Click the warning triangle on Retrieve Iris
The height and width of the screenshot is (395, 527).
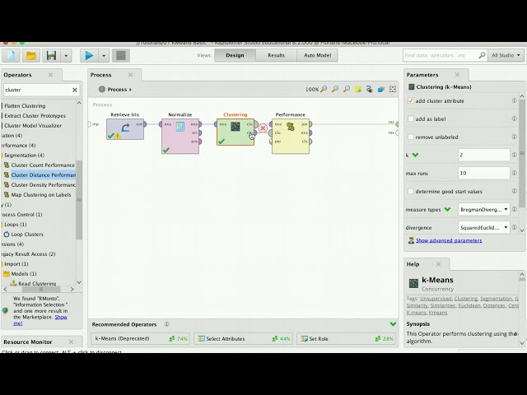118,136
